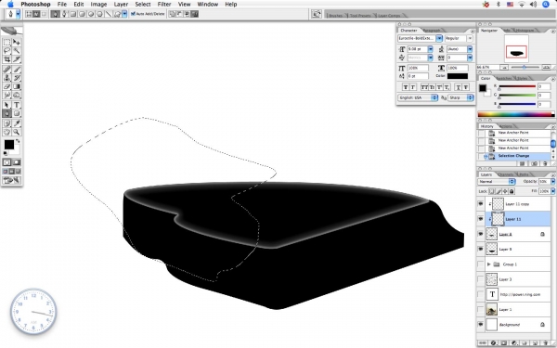The height and width of the screenshot is (348, 557).
Task: Switch to the Paragraph tab
Action: (433, 31)
